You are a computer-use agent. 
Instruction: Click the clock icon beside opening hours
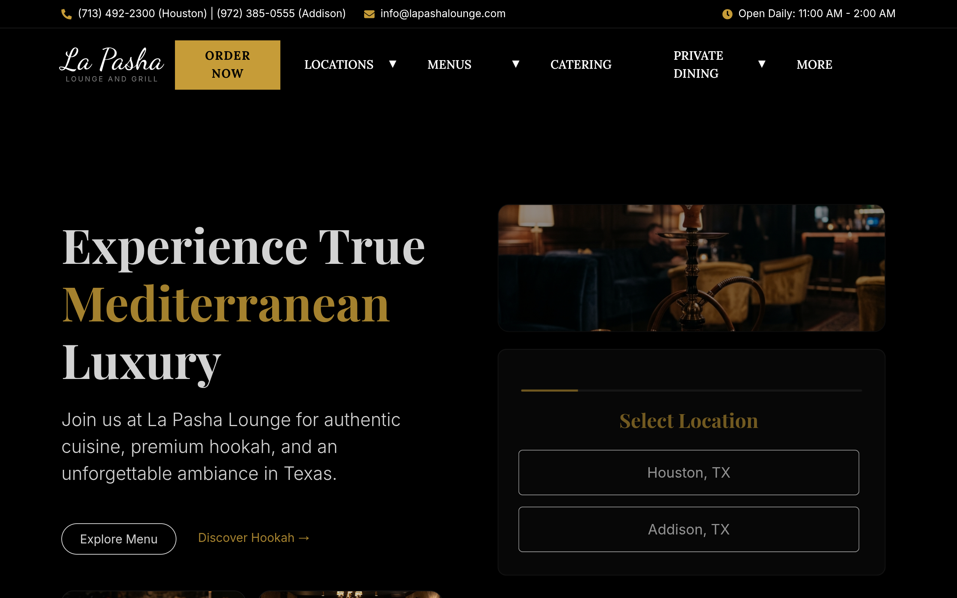(727, 14)
